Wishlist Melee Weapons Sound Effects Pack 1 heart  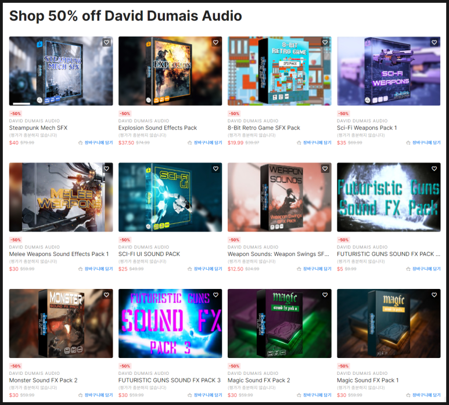pyautogui.click(x=106, y=169)
